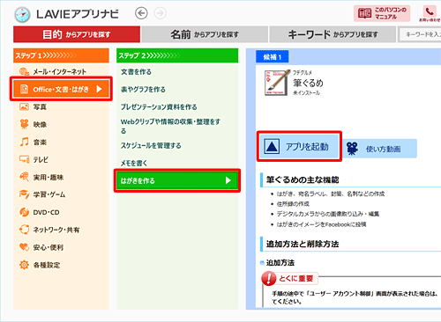Image resolution: width=441 pixels, height=322 pixels.
Task: Choose メモを書く option
Action: (134, 163)
